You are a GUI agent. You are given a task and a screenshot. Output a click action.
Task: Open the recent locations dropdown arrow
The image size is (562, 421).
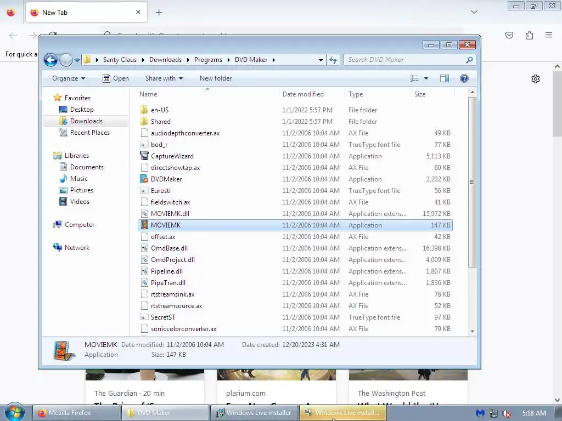(x=77, y=60)
